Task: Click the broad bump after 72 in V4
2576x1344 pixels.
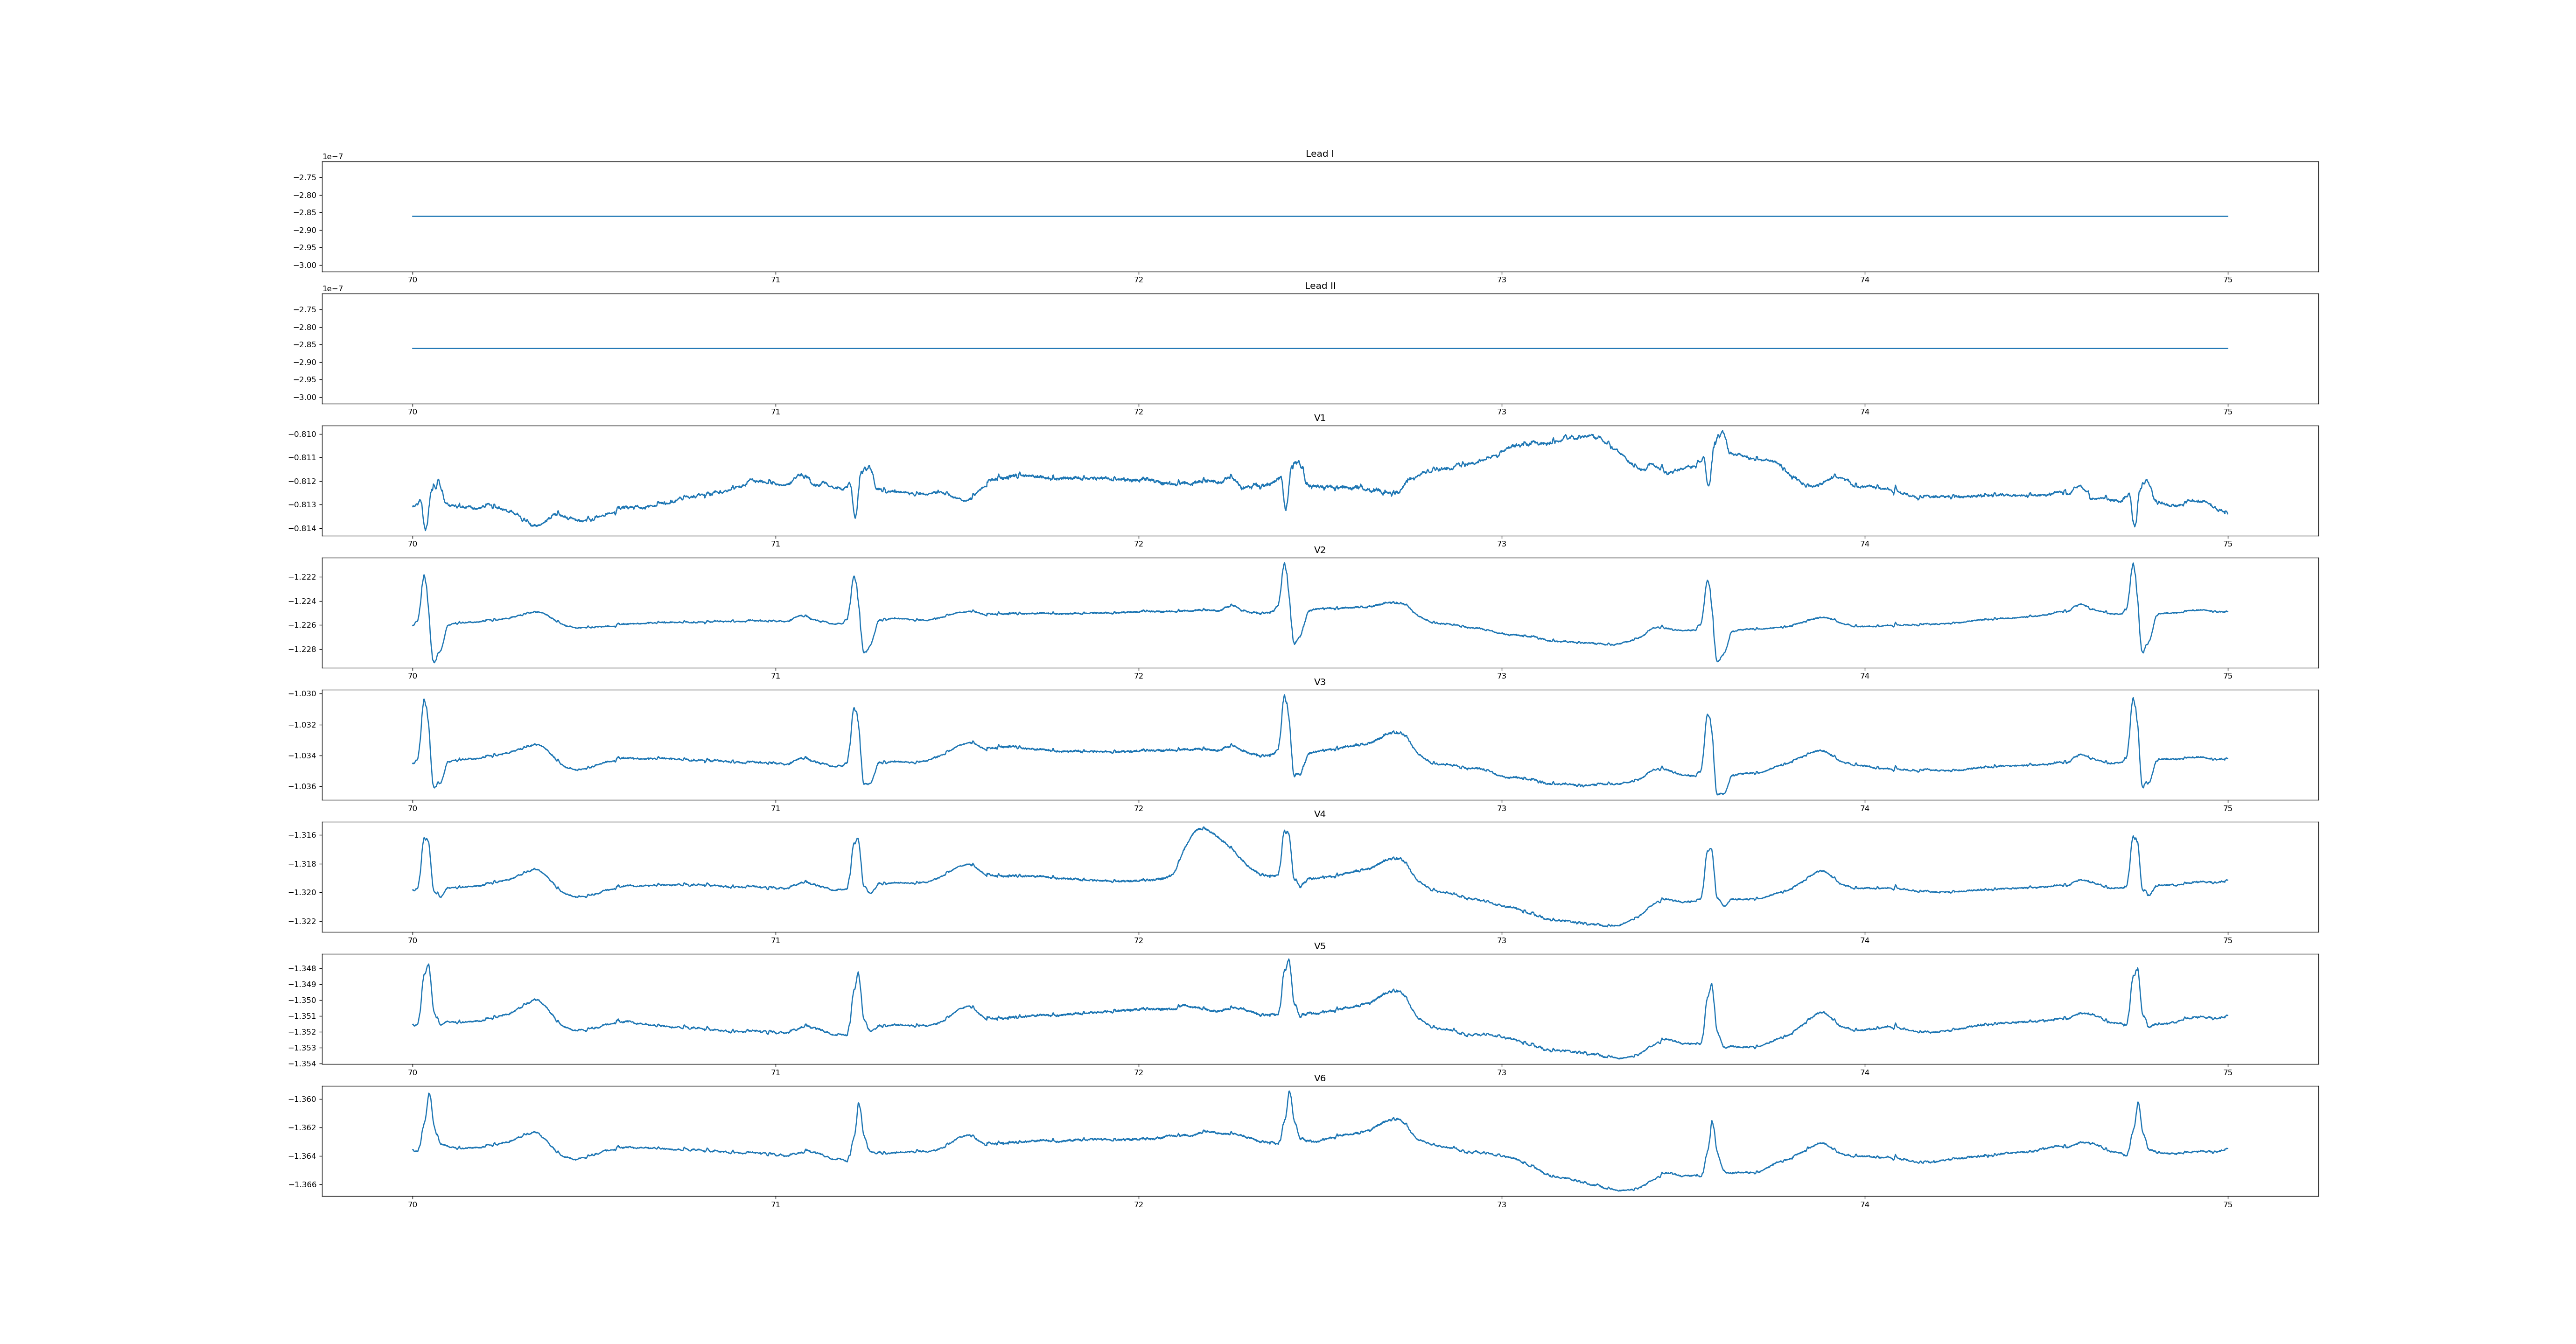Action: [1203, 829]
